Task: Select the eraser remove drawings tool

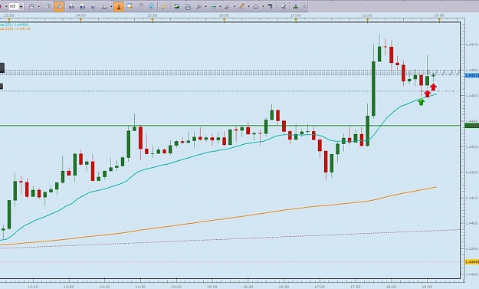Action: coord(283,6)
